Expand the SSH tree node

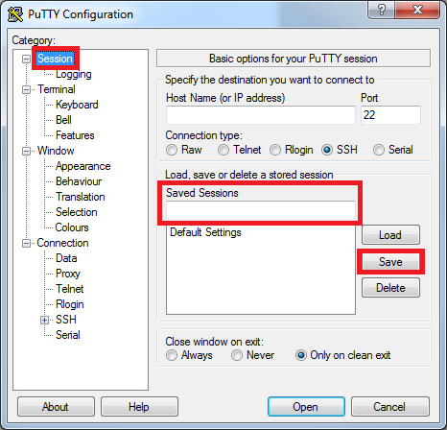pyautogui.click(x=44, y=320)
